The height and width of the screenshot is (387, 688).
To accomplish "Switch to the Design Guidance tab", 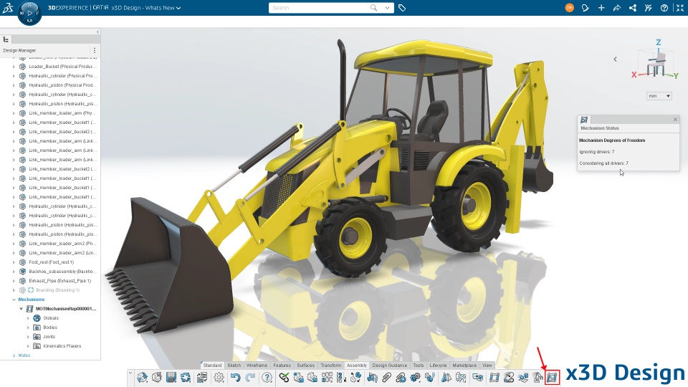I will coord(390,365).
